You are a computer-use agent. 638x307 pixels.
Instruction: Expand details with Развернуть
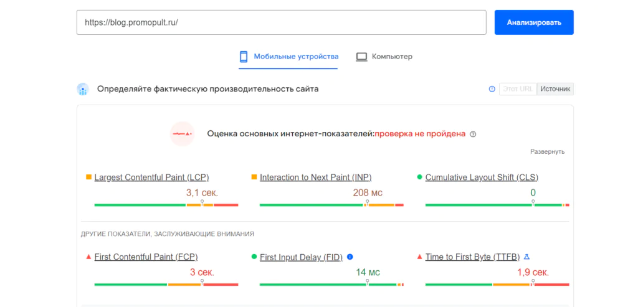click(547, 152)
